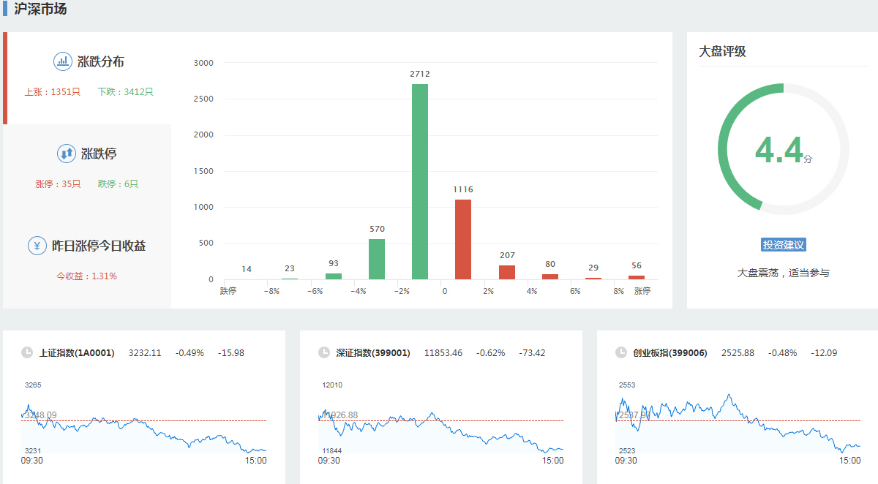Open the 深证指数(399001) link
This screenshot has width=878, height=484.
[373, 352]
